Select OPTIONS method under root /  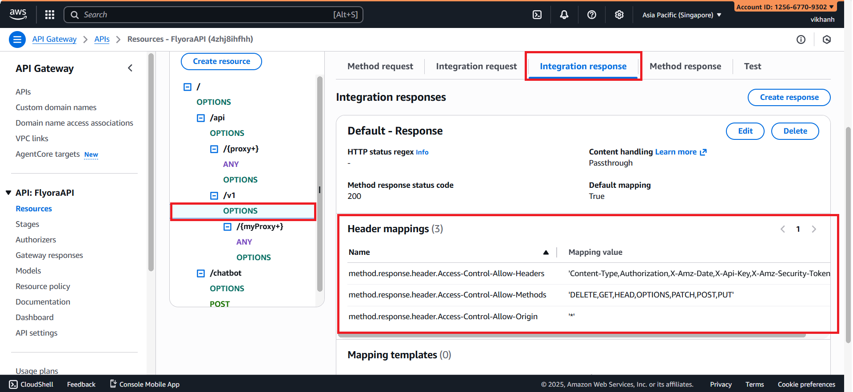click(214, 102)
